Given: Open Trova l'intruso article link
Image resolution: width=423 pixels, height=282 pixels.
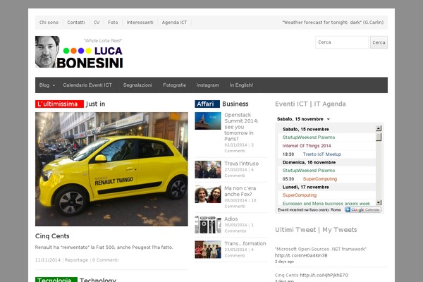Looking at the screenshot, I should point(241,164).
